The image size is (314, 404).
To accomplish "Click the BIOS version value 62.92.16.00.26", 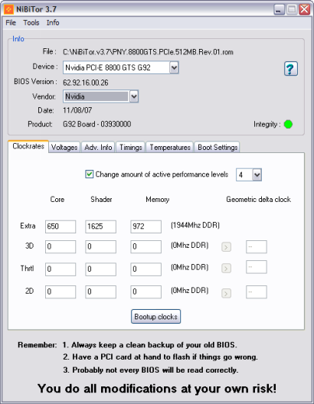I will 86,83.
